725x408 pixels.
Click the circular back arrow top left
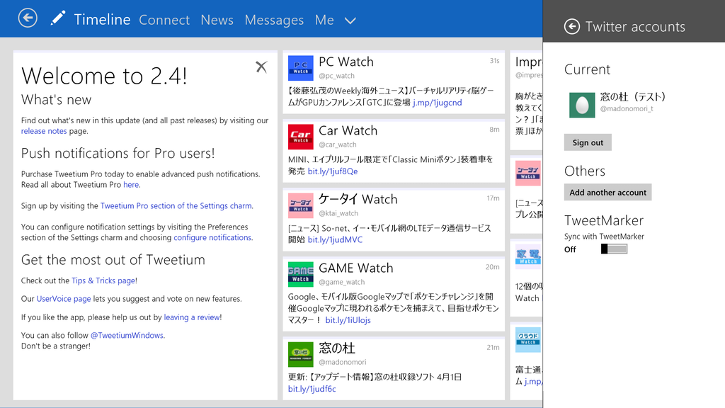(x=27, y=17)
